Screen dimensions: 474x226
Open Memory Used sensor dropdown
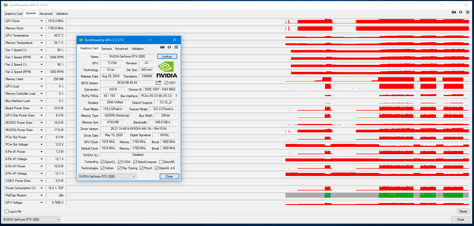coord(41,79)
